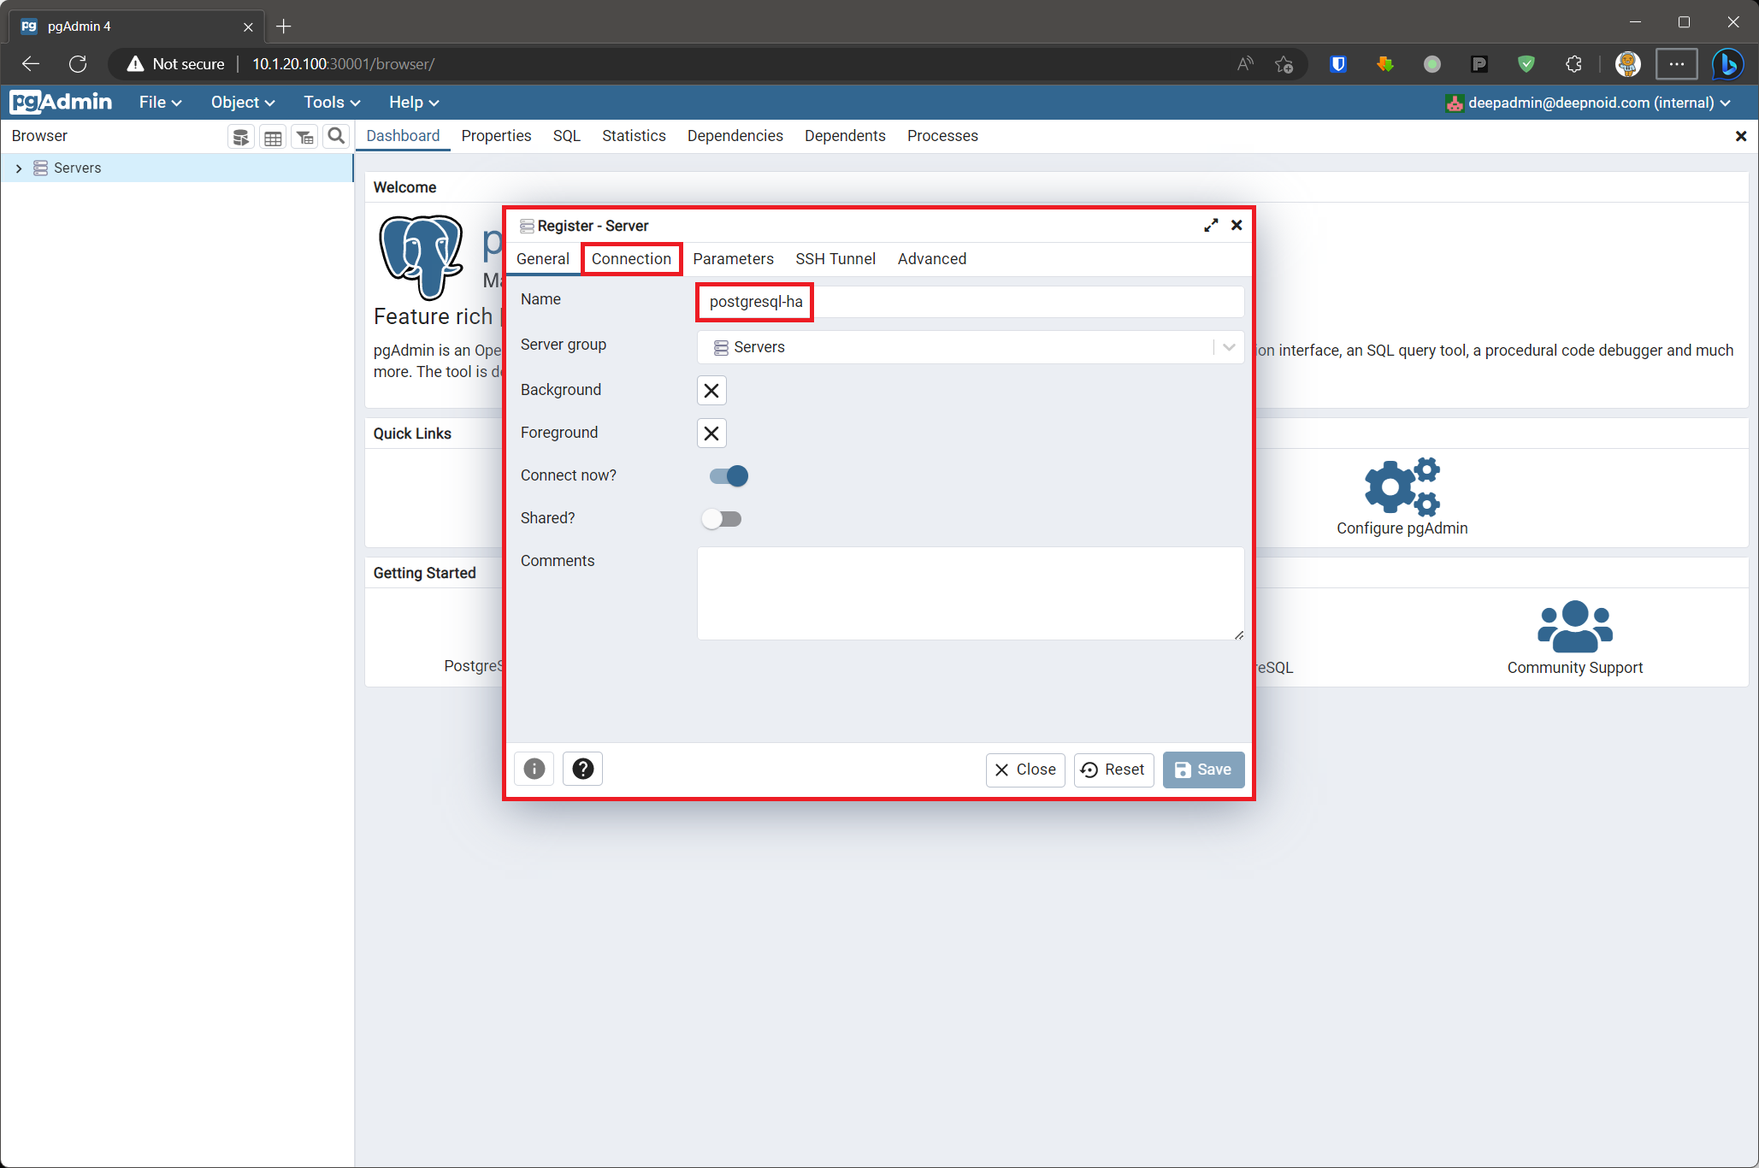Image resolution: width=1759 pixels, height=1168 pixels.
Task: Switch to the Advanced tab
Action: [932, 259]
